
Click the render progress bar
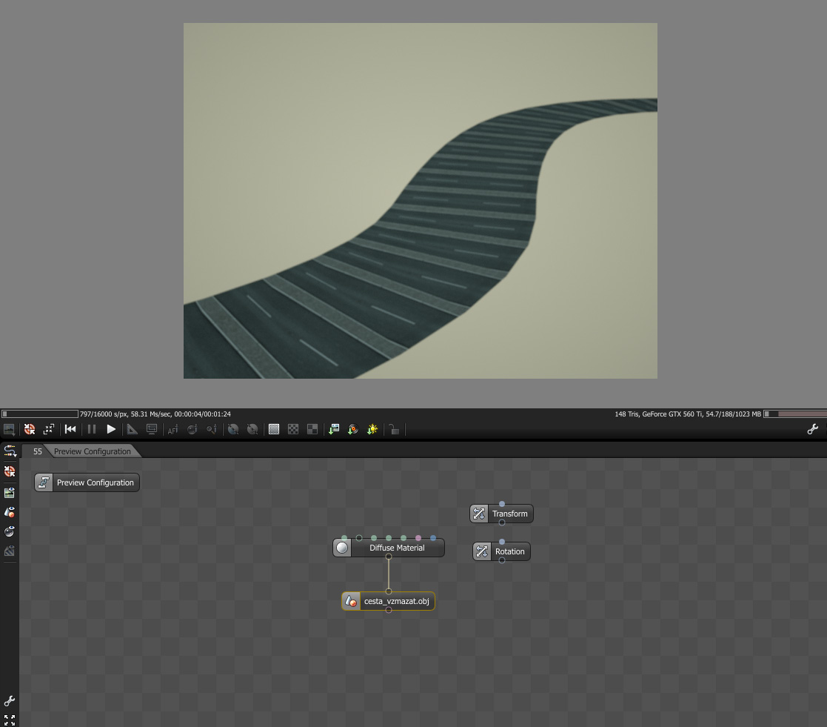[40, 414]
